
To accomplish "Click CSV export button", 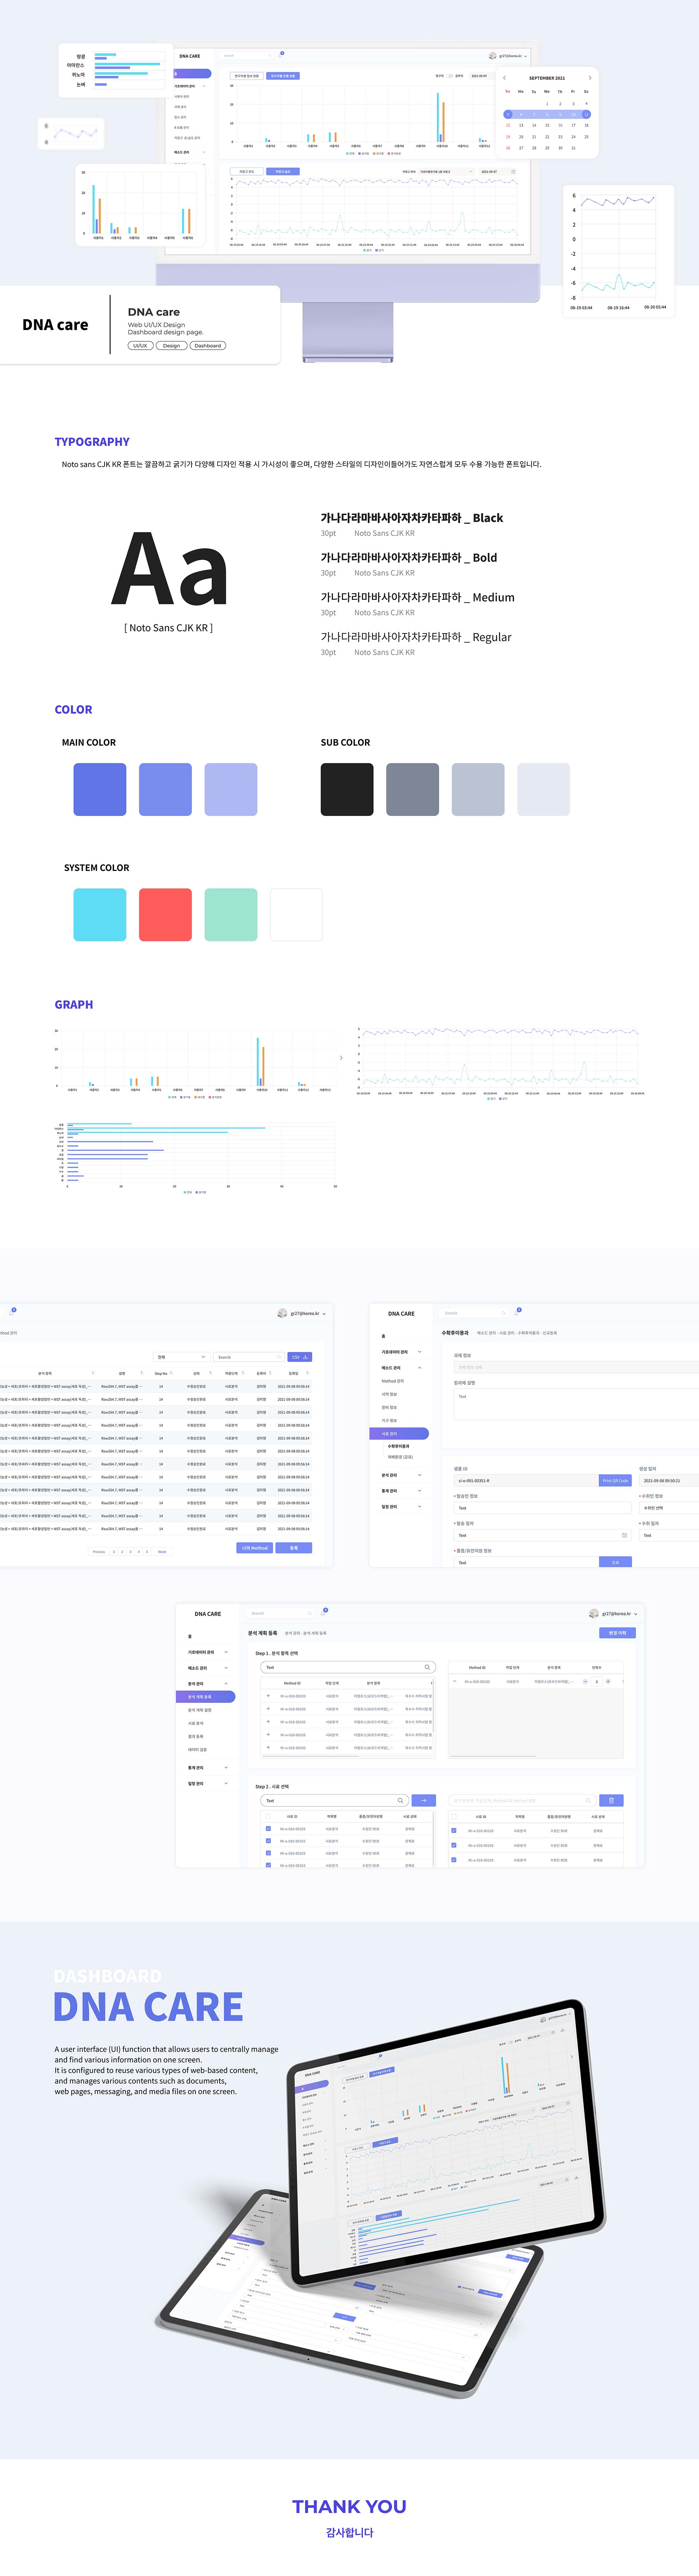I will tap(300, 1357).
